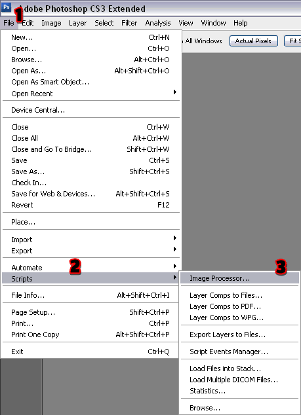The image size is (301, 415).
Task: Choose Layer Comps to PDF...
Action: tap(240, 306)
